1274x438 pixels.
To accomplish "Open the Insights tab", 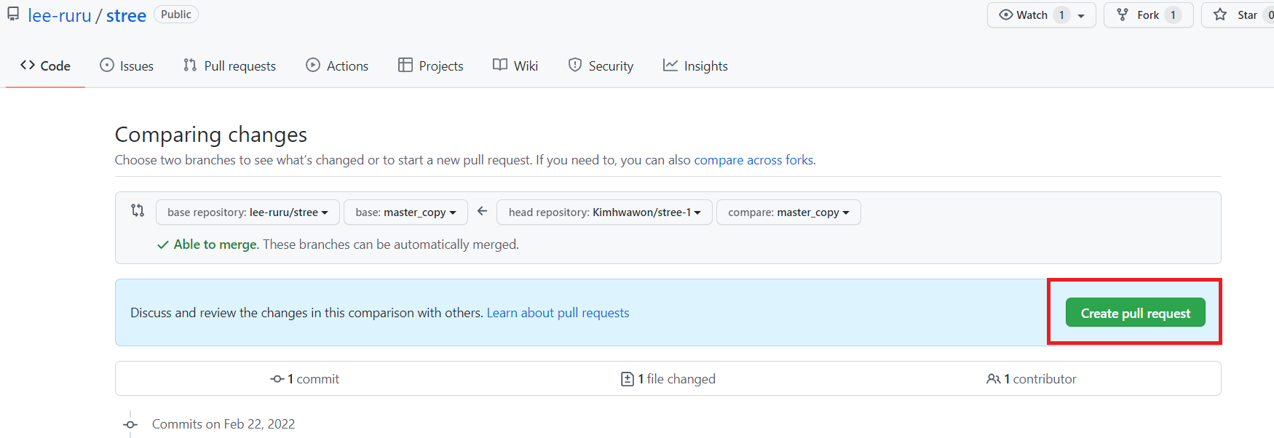I will 695,65.
